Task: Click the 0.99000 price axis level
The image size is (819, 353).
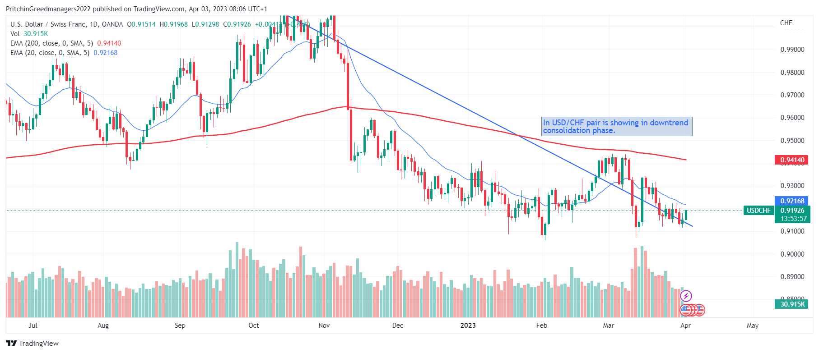Action: pos(792,50)
